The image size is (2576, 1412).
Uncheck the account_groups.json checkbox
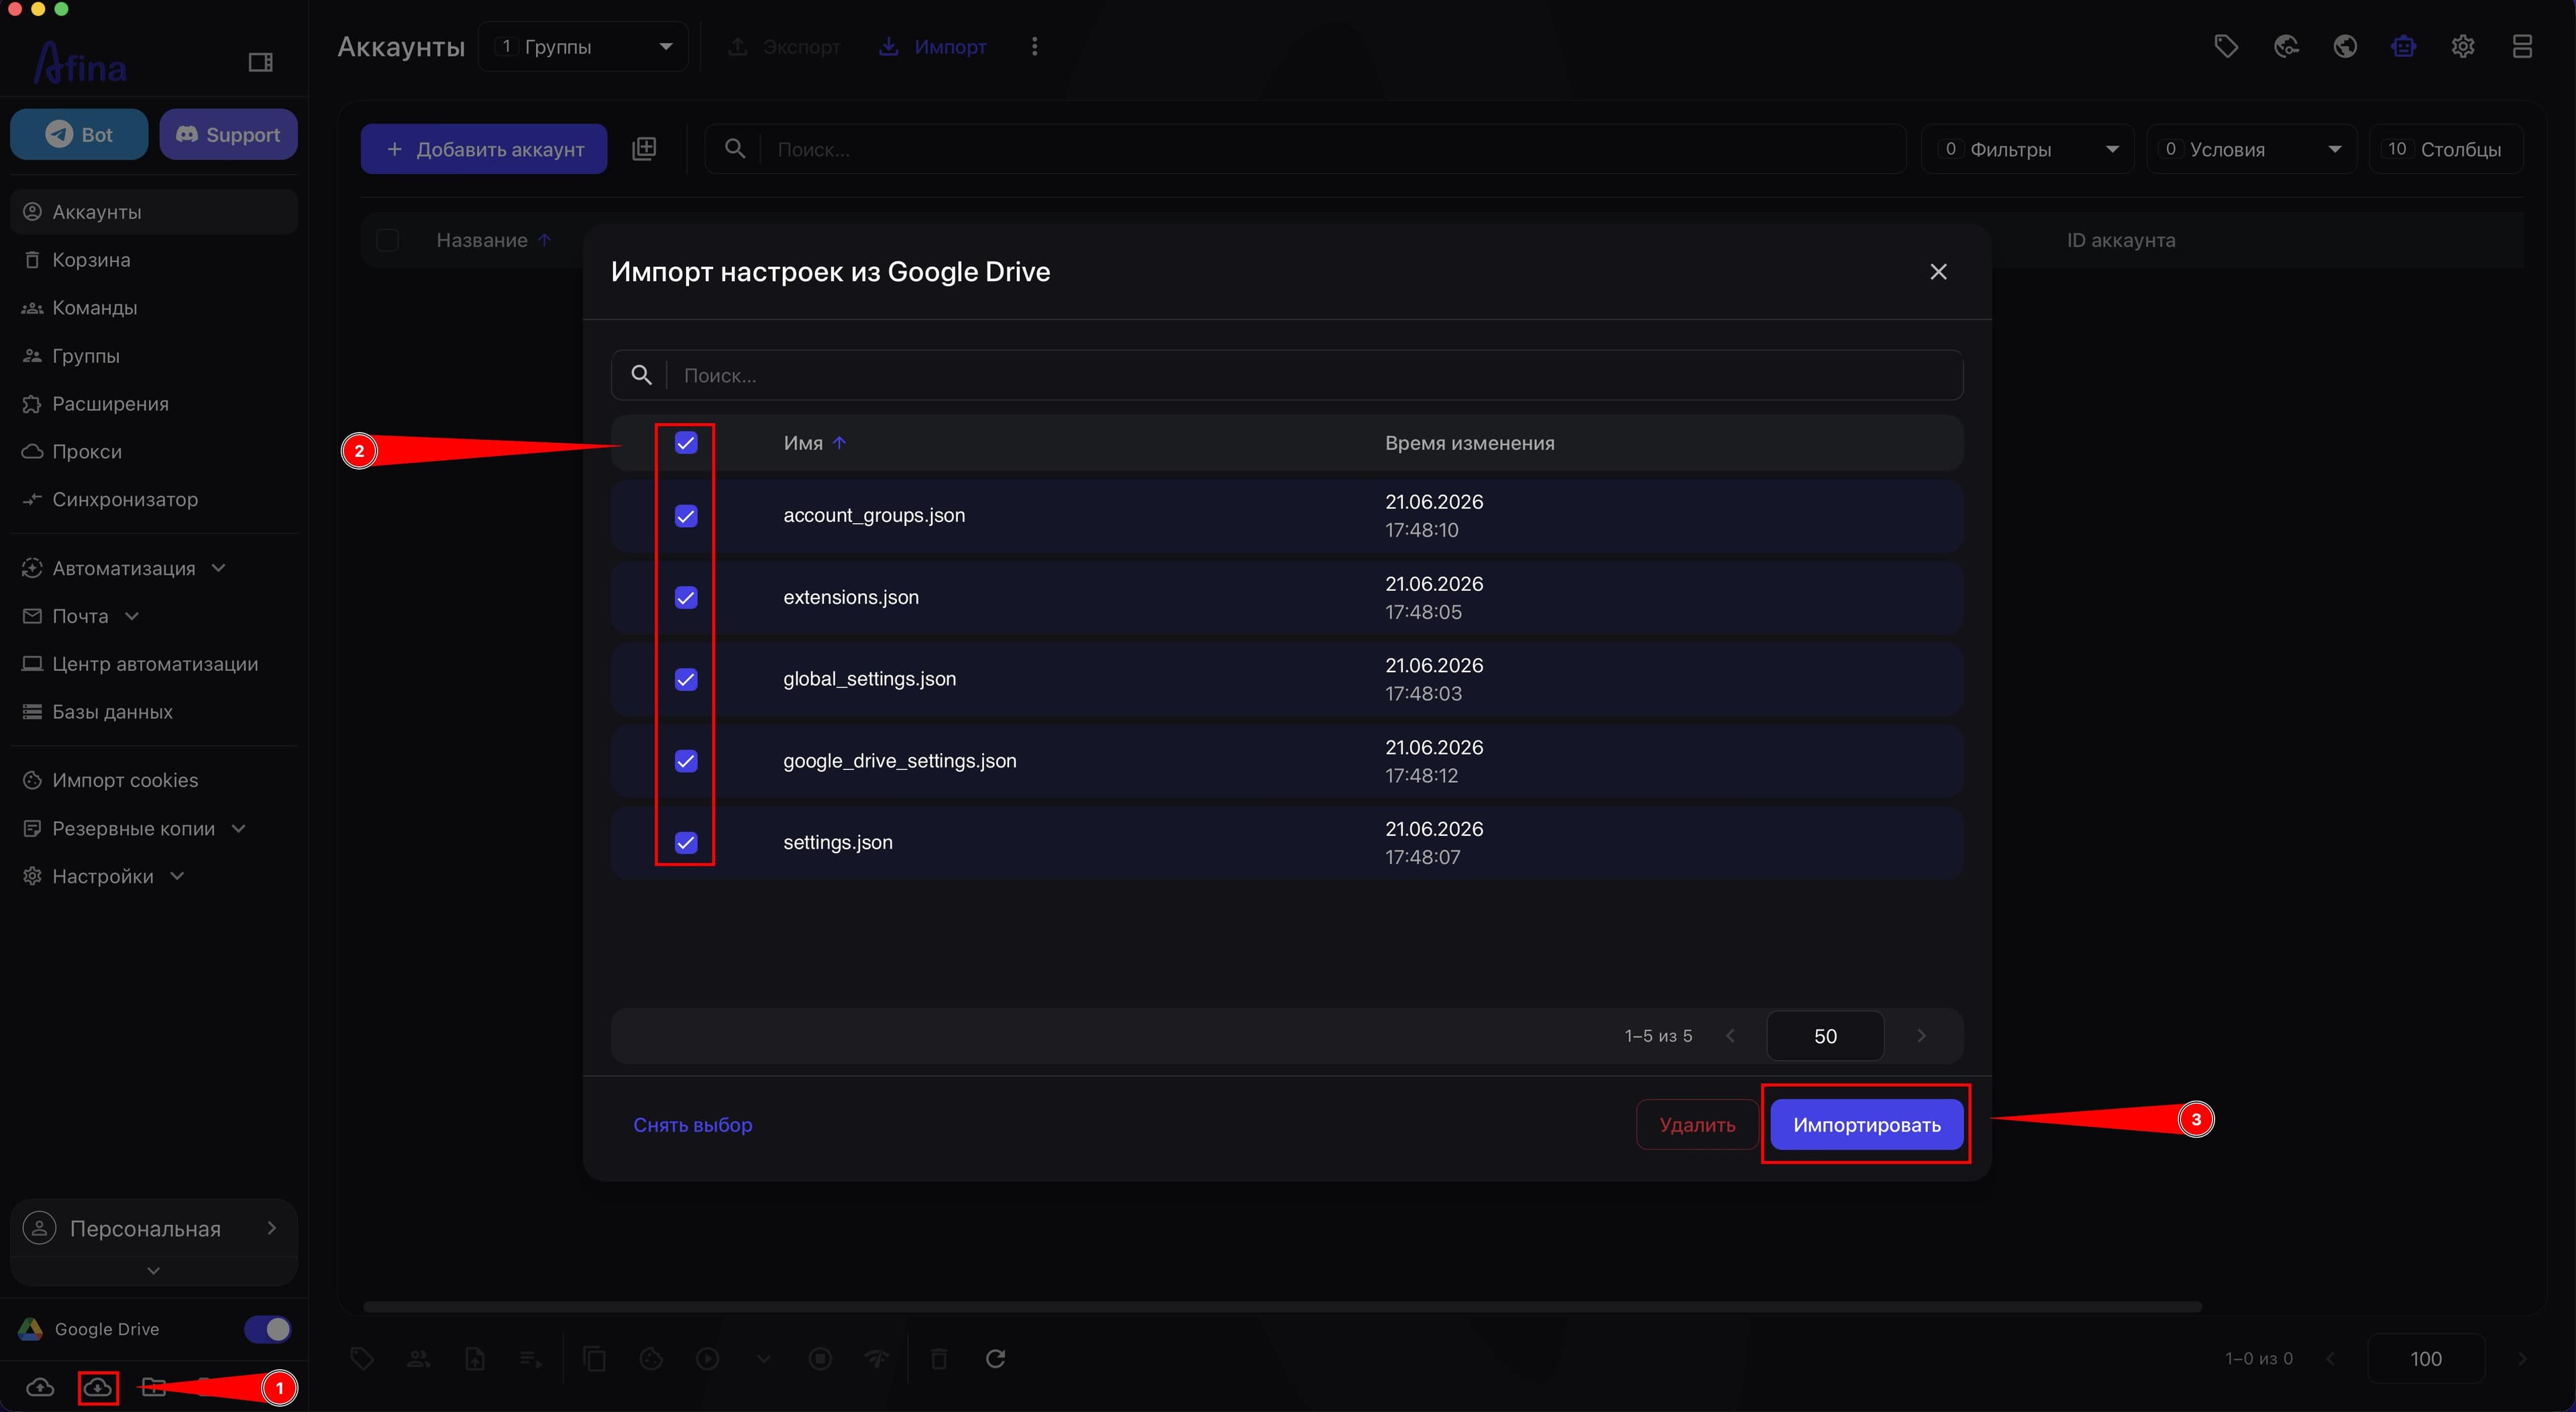point(686,516)
